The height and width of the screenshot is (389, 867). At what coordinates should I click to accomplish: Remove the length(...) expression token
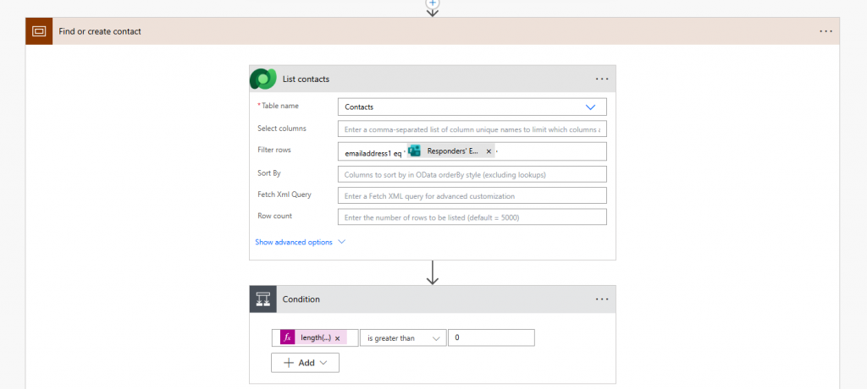[338, 338]
